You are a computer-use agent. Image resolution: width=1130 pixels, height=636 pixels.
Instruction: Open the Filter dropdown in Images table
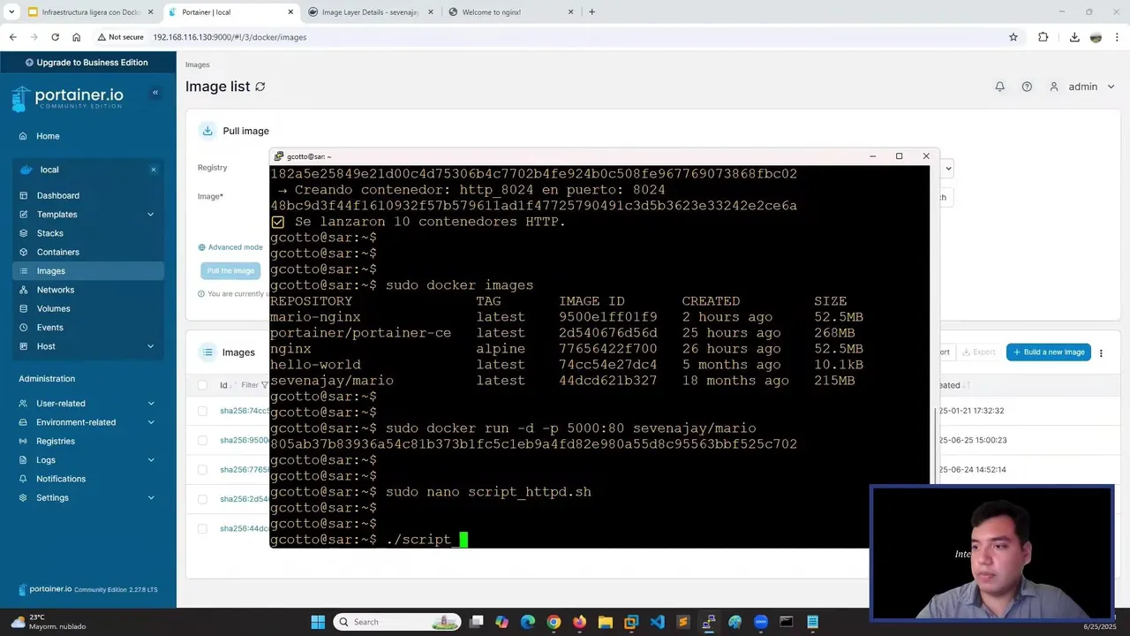coord(254,385)
